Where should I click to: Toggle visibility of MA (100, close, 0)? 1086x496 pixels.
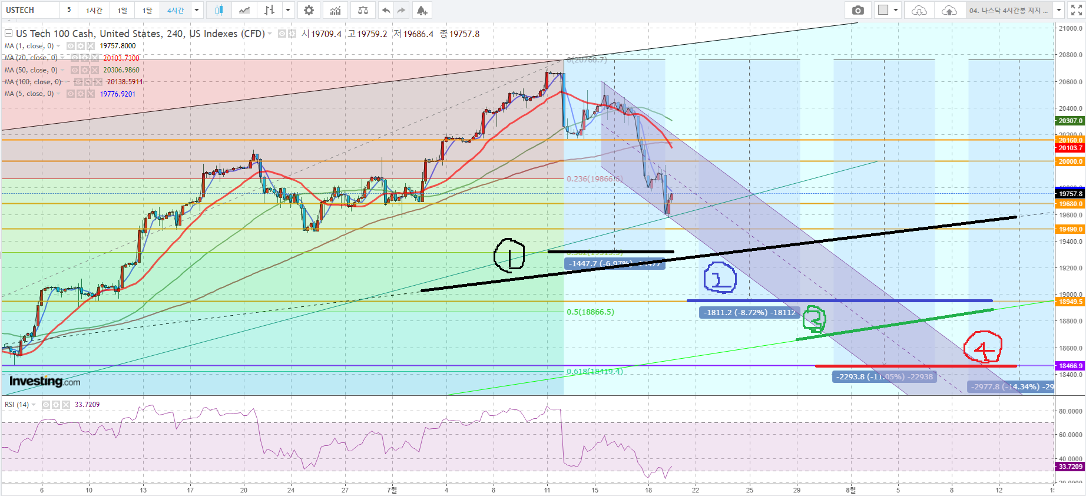tap(78, 82)
